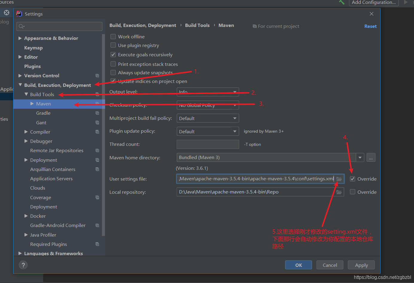This screenshot has height=283, width=414.
Task: Uncheck Execute goals recursively
Action: click(x=113, y=55)
